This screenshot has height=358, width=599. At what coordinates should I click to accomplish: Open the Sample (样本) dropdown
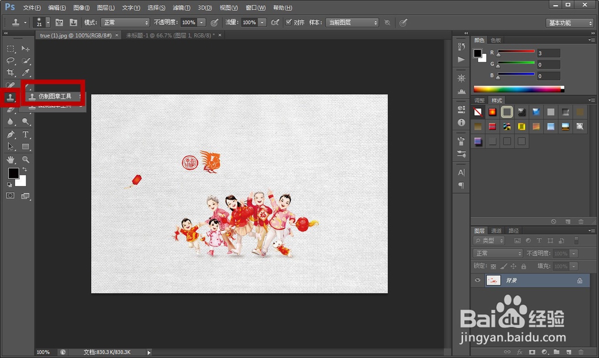[x=352, y=23]
